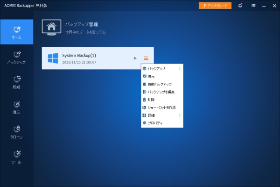The height and width of the screenshot is (187, 280).
Task: Expand the バックアップ submenu arrow
Action: (x=180, y=69)
